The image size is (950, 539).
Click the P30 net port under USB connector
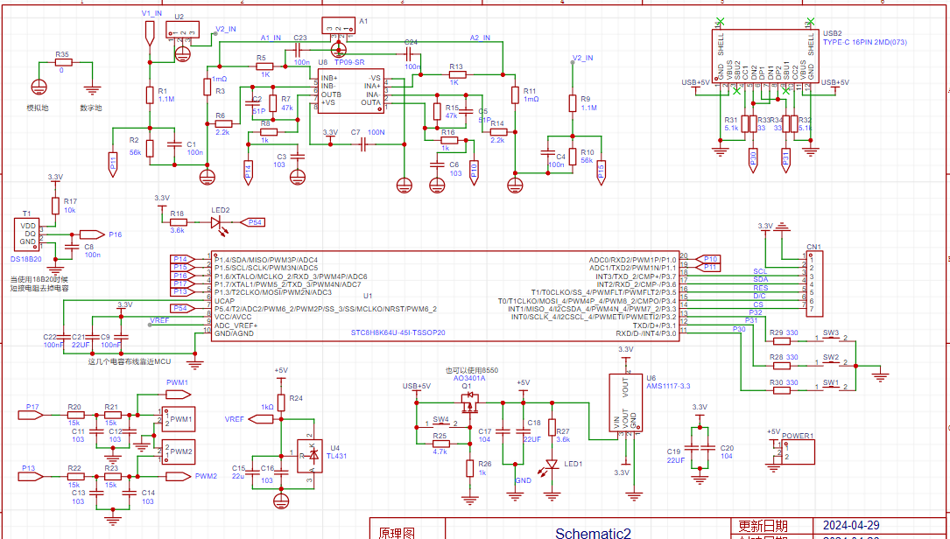(753, 160)
